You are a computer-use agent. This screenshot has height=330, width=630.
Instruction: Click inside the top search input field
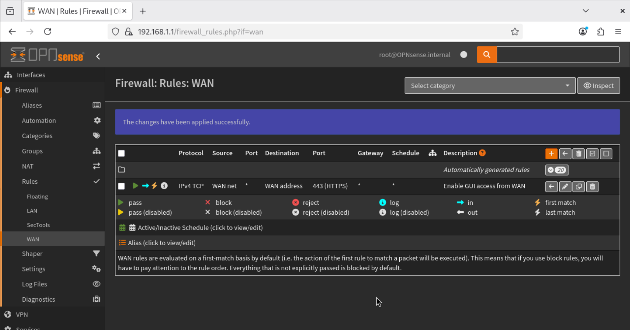click(557, 55)
